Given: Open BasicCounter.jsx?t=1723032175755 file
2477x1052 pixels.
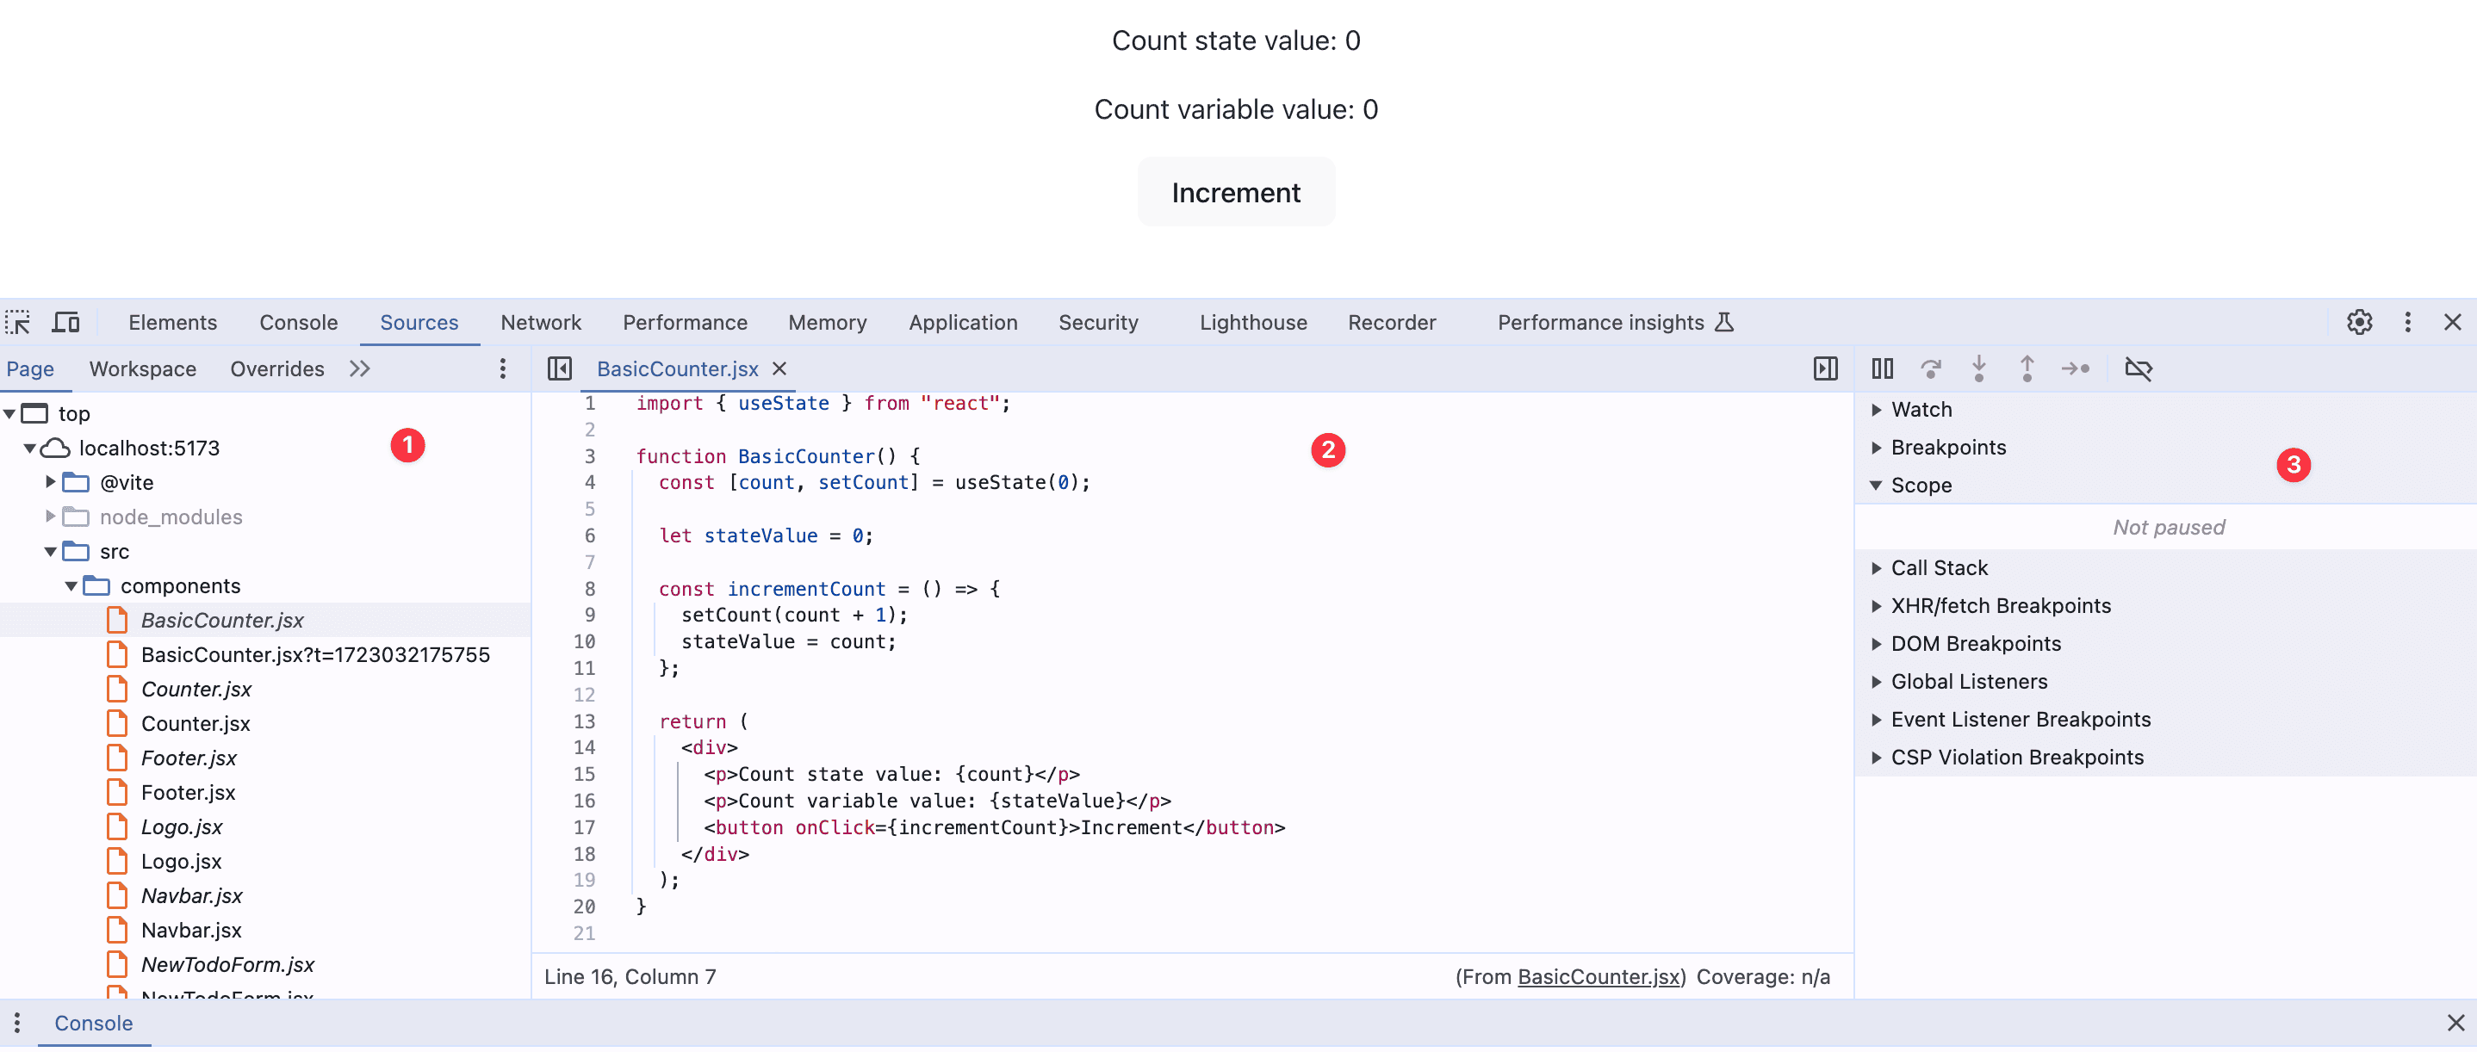Looking at the screenshot, I should click(x=315, y=655).
